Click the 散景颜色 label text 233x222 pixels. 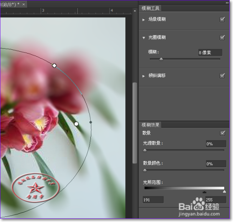coord(153,163)
